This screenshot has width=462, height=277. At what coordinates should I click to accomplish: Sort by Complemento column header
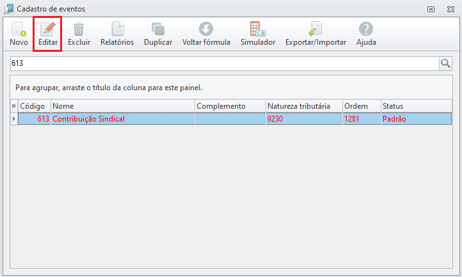[x=230, y=106]
